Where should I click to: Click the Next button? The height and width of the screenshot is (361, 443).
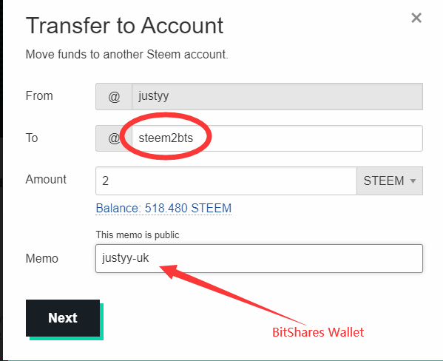(63, 318)
